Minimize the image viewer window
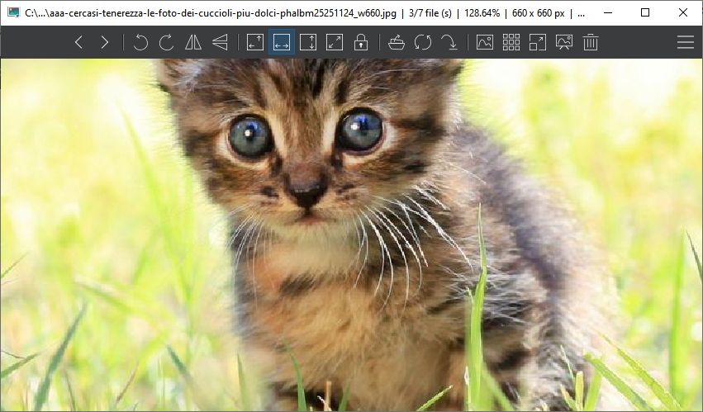703x412 pixels. pyautogui.click(x=608, y=12)
